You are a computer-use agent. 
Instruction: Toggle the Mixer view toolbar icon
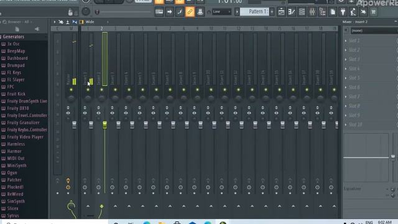pos(312,12)
